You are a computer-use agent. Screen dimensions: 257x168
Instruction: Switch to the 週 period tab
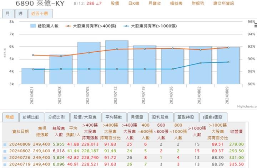20,14
